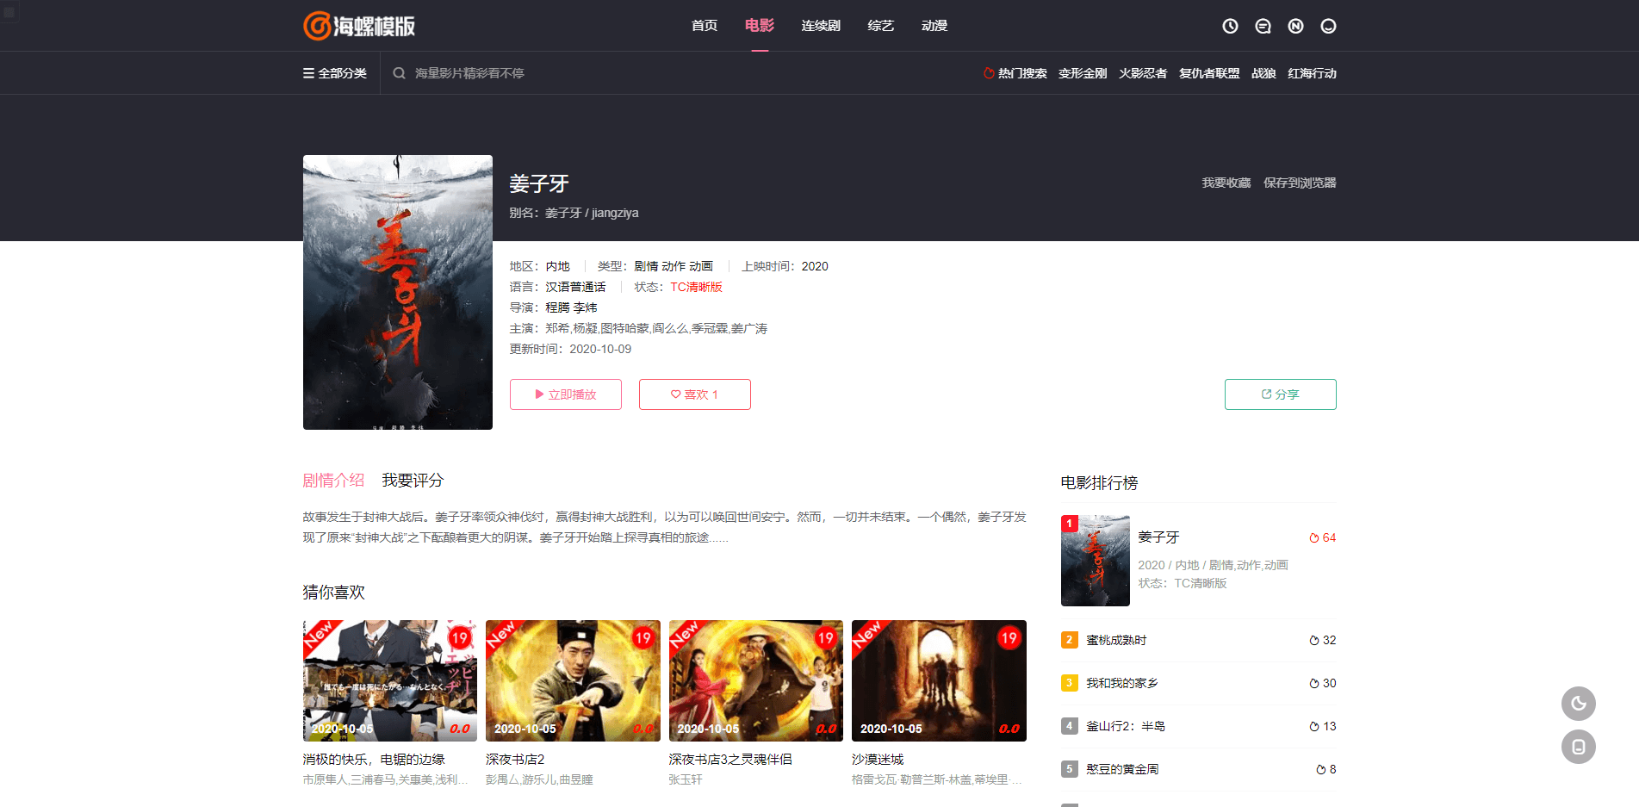This screenshot has height=807, width=1639.
Task: Click actor link 郑希
Action: (557, 328)
